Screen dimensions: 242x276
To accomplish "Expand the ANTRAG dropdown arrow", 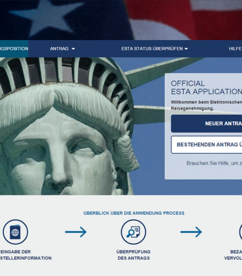I will [x=73, y=49].
